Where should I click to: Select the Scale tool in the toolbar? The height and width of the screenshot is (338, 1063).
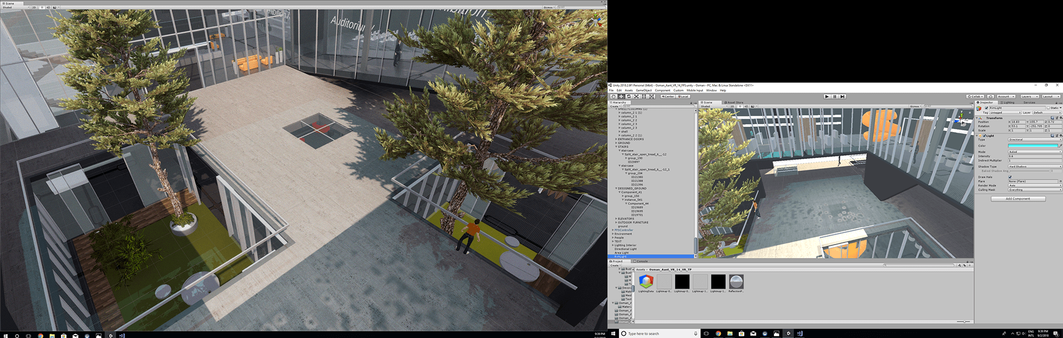pos(636,97)
